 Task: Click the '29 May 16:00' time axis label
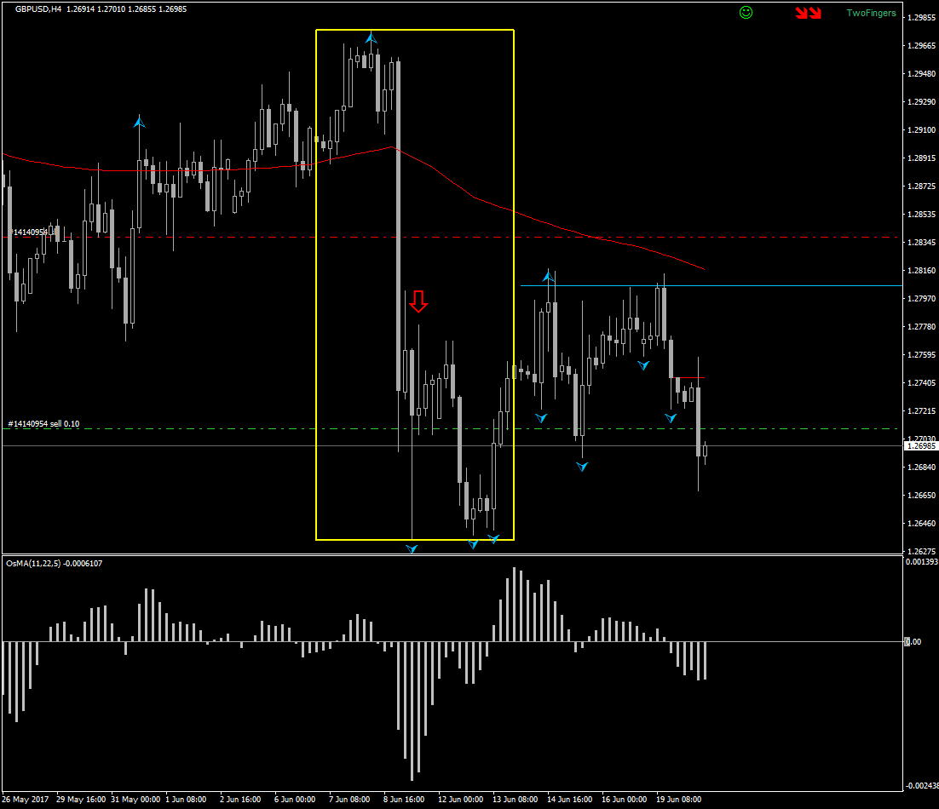(81, 800)
